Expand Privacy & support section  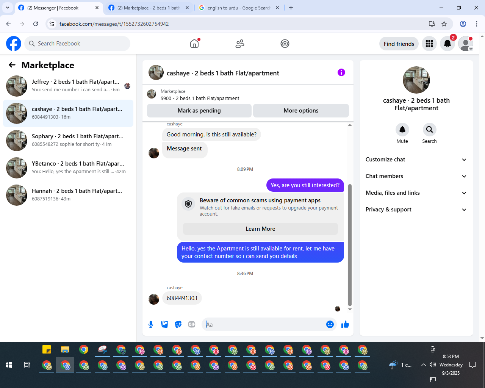(x=416, y=210)
